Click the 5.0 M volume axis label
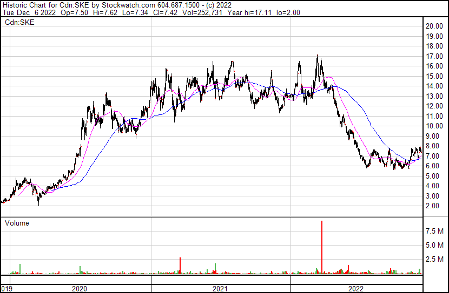Screen dimensions: 449x293 (x=434, y=246)
